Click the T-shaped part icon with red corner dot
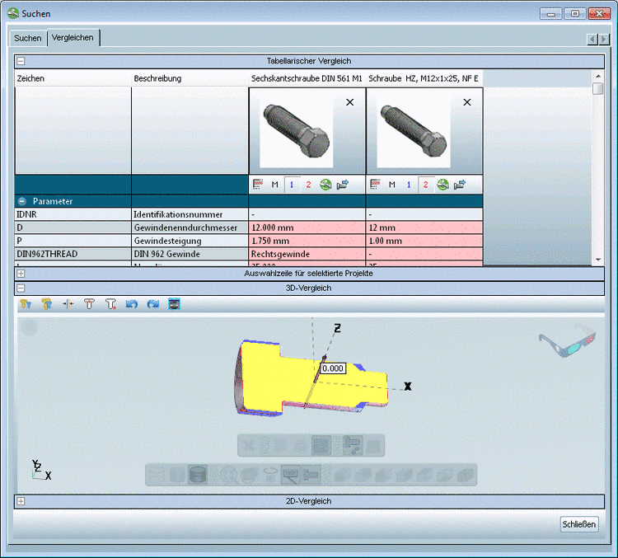The height and width of the screenshot is (558, 618). click(110, 304)
